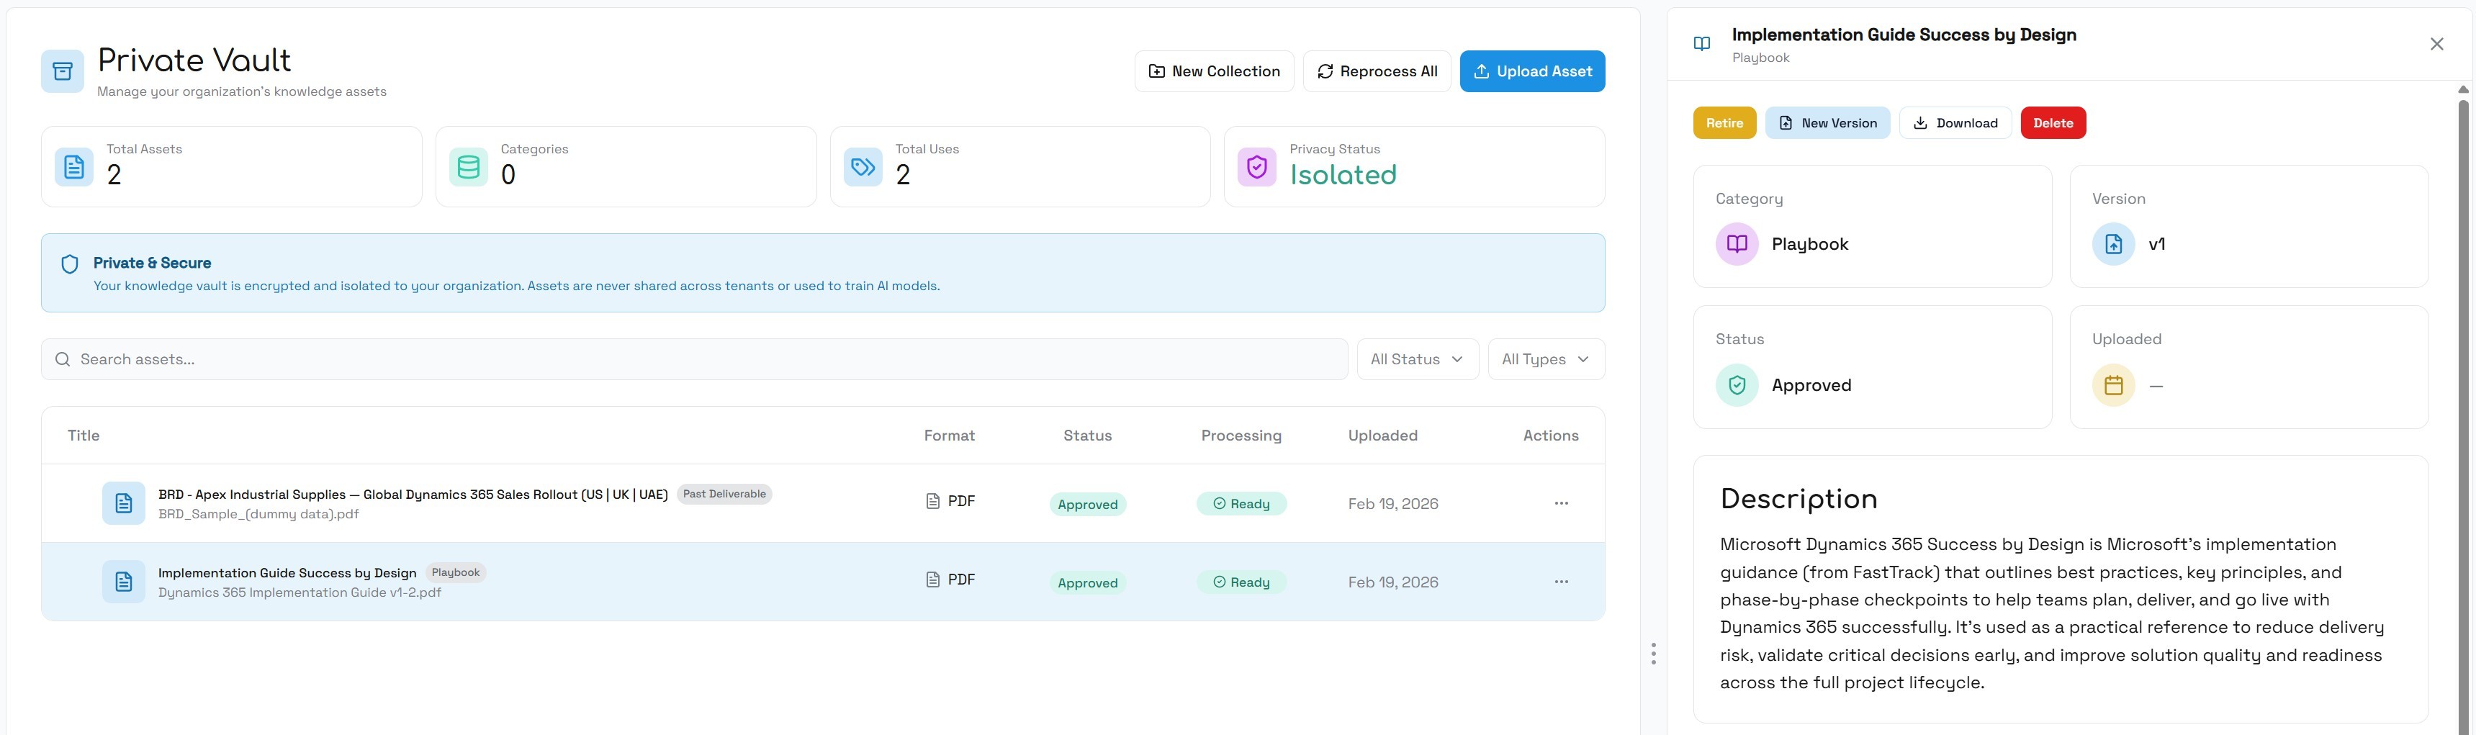Click PDF file icon in Implementation Guide row

tap(932, 580)
